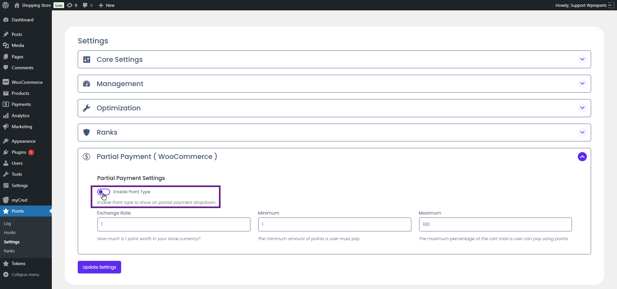The image size is (617, 289).
Task: Expand the Optimization section chevron
Action: click(582, 108)
